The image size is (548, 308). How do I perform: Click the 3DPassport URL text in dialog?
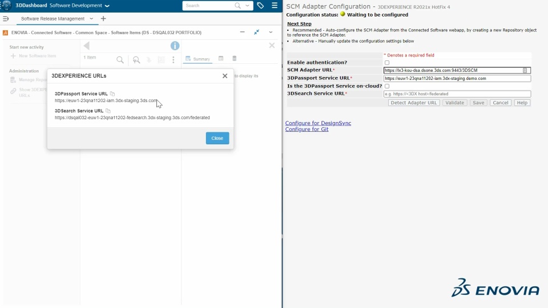pyautogui.click(x=106, y=100)
